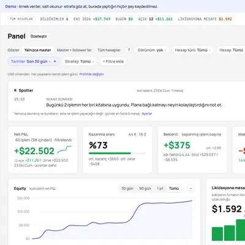Expand the Görünüm yok dropdown

[x=152, y=50]
